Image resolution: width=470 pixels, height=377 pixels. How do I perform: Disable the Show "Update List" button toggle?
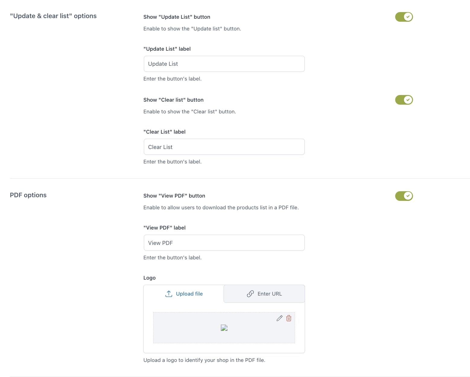(x=404, y=17)
